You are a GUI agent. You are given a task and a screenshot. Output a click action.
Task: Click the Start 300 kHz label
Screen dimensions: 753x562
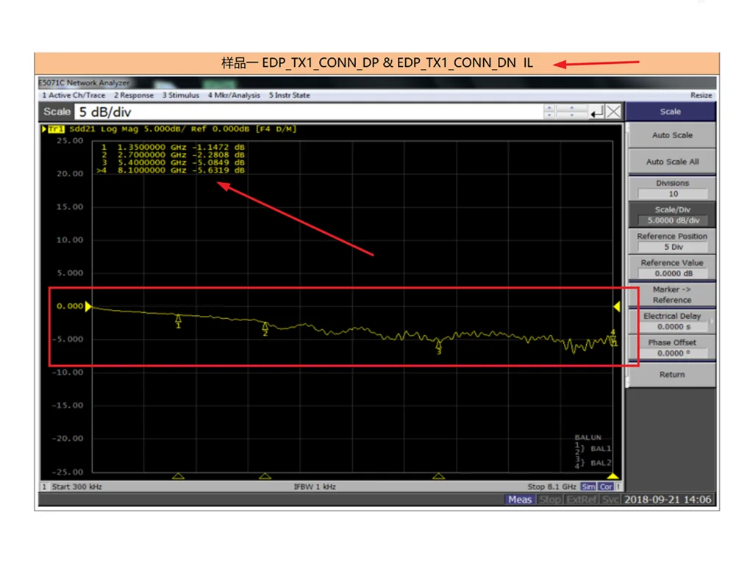pos(76,486)
